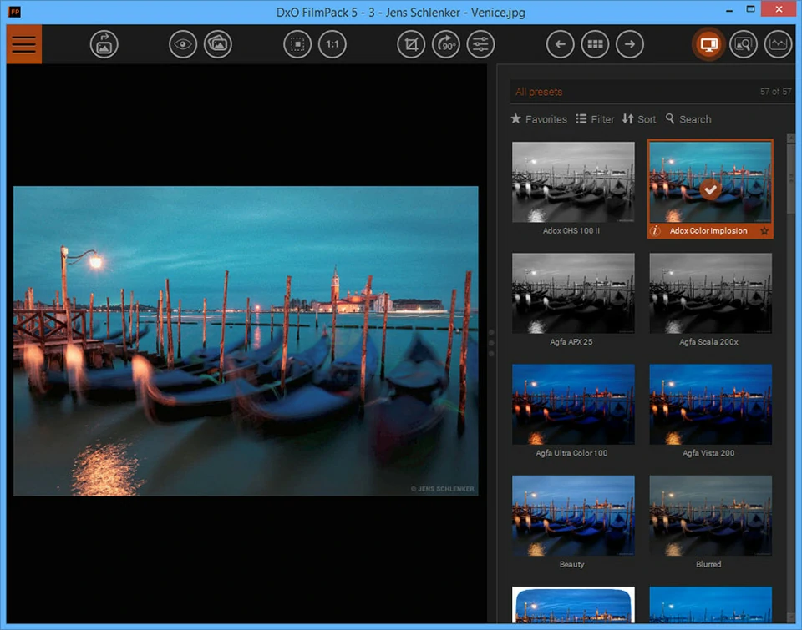Viewport: 802px width, 630px height.
Task: Go to previous image with left arrow
Action: [560, 44]
